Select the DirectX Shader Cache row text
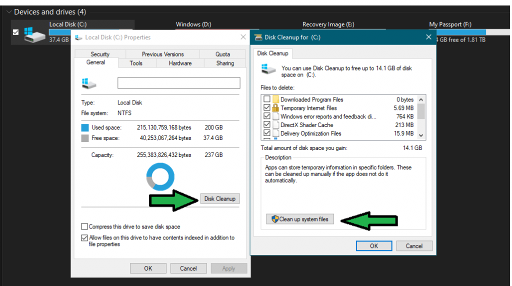 (307, 125)
